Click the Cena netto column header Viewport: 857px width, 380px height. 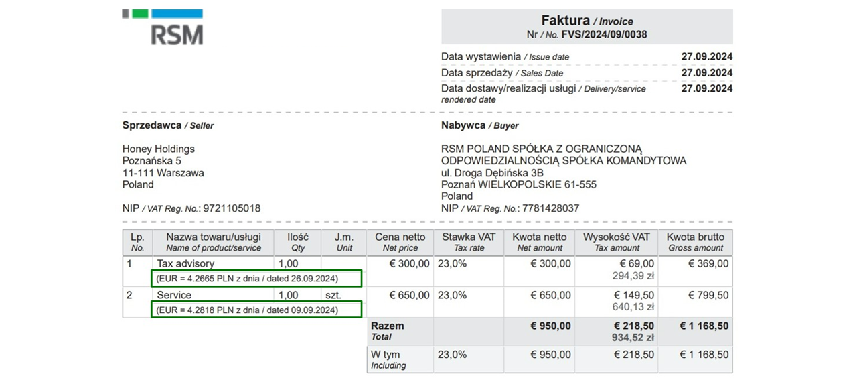click(400, 242)
